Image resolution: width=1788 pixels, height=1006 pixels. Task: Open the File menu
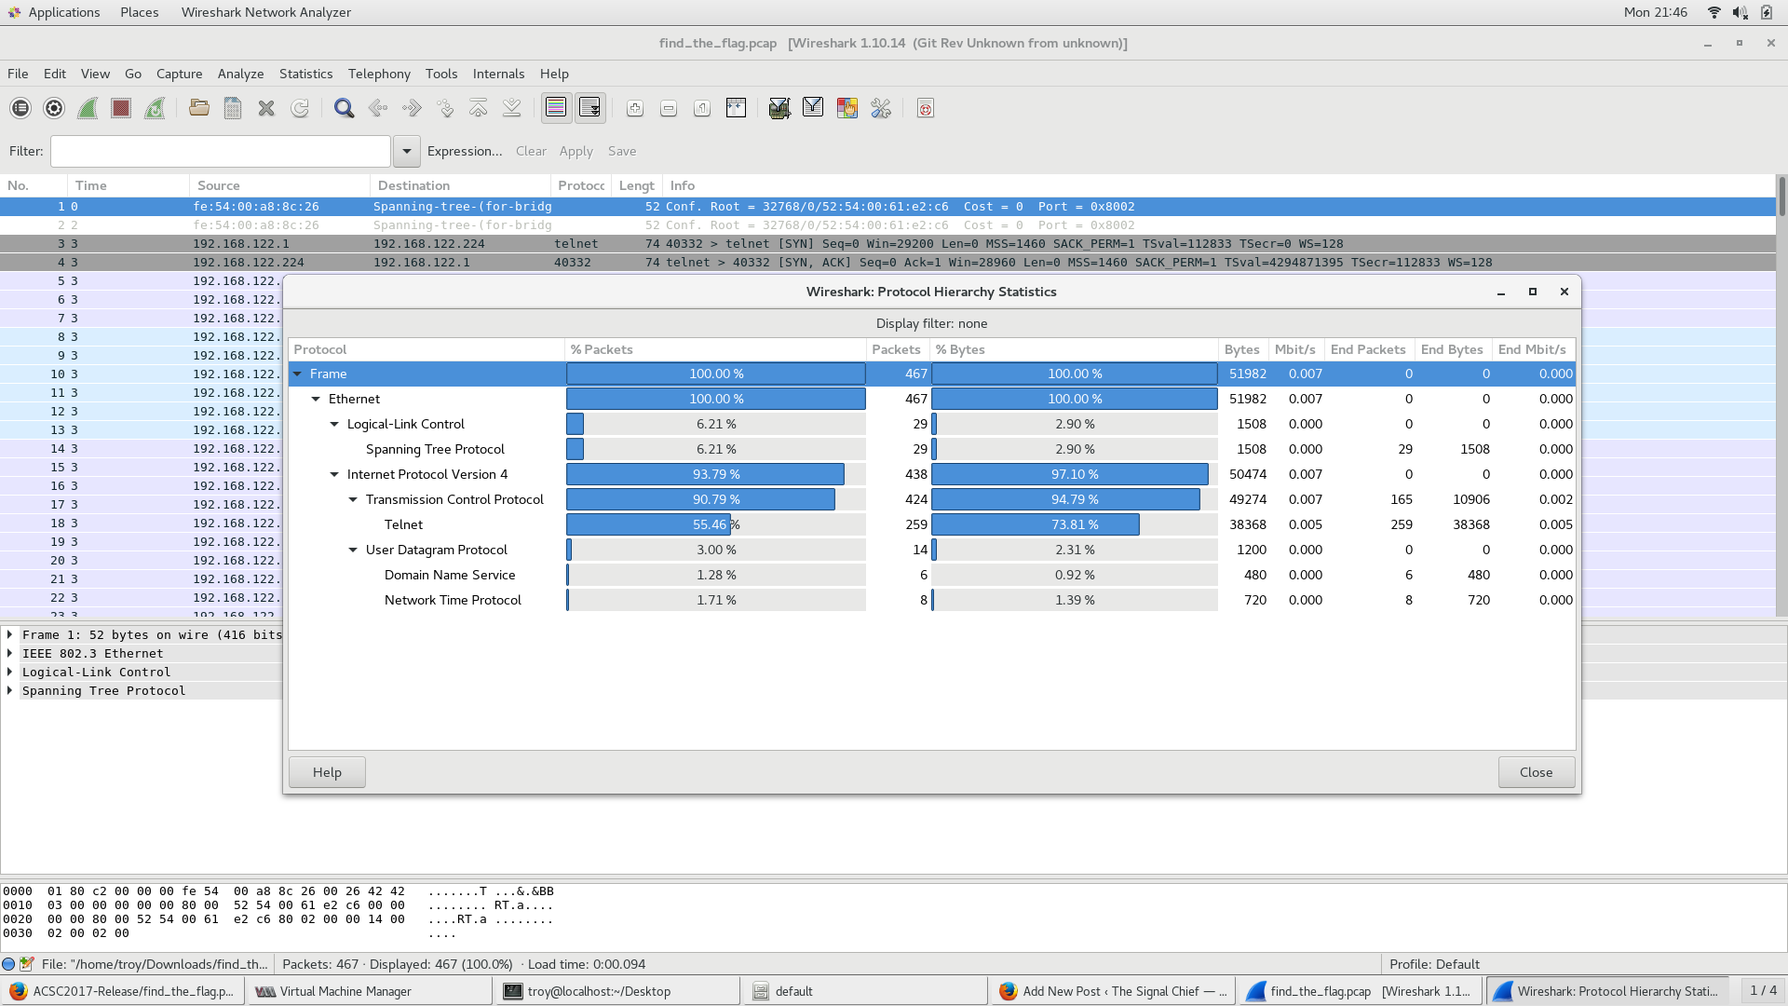click(x=18, y=74)
